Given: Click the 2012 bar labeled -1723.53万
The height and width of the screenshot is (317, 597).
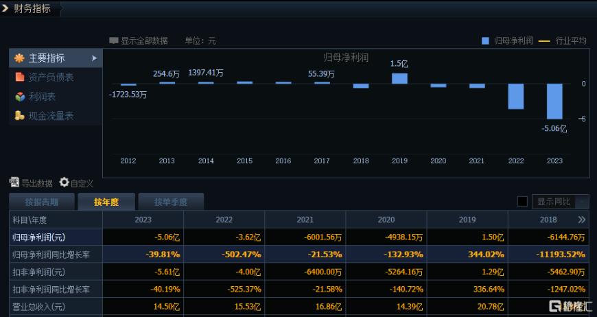Looking at the screenshot, I should [128, 85].
